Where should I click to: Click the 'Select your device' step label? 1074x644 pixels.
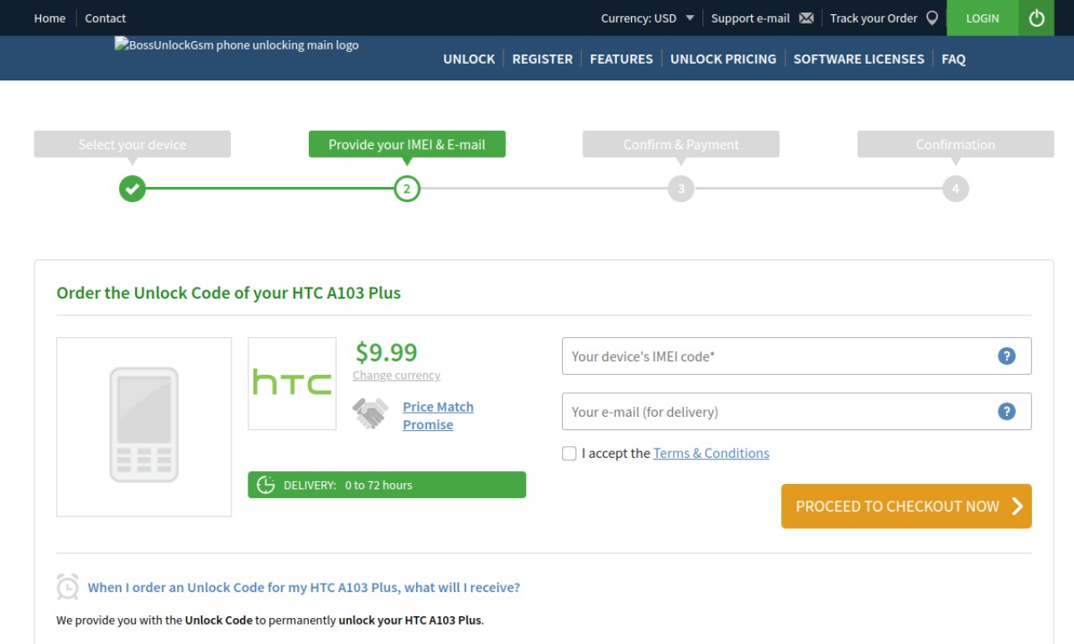click(x=132, y=144)
